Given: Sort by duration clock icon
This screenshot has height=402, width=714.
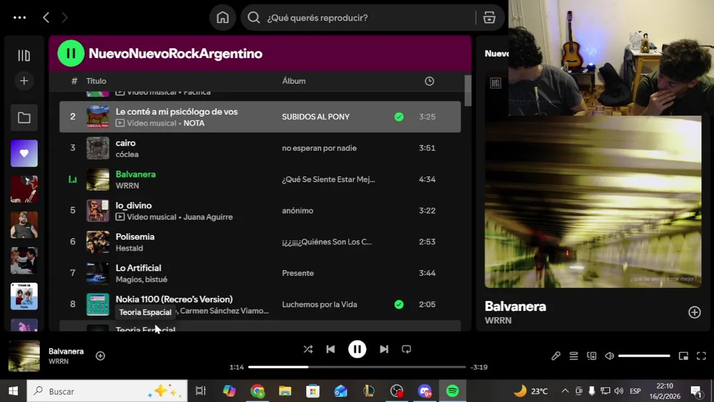Looking at the screenshot, I should (430, 81).
